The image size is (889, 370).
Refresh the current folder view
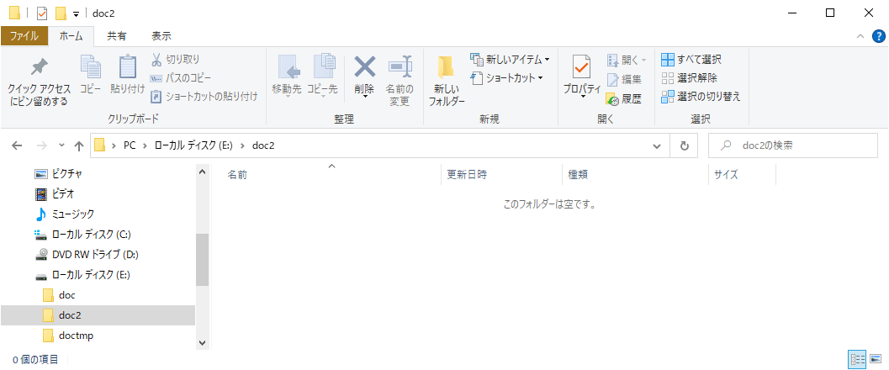pyautogui.click(x=684, y=145)
